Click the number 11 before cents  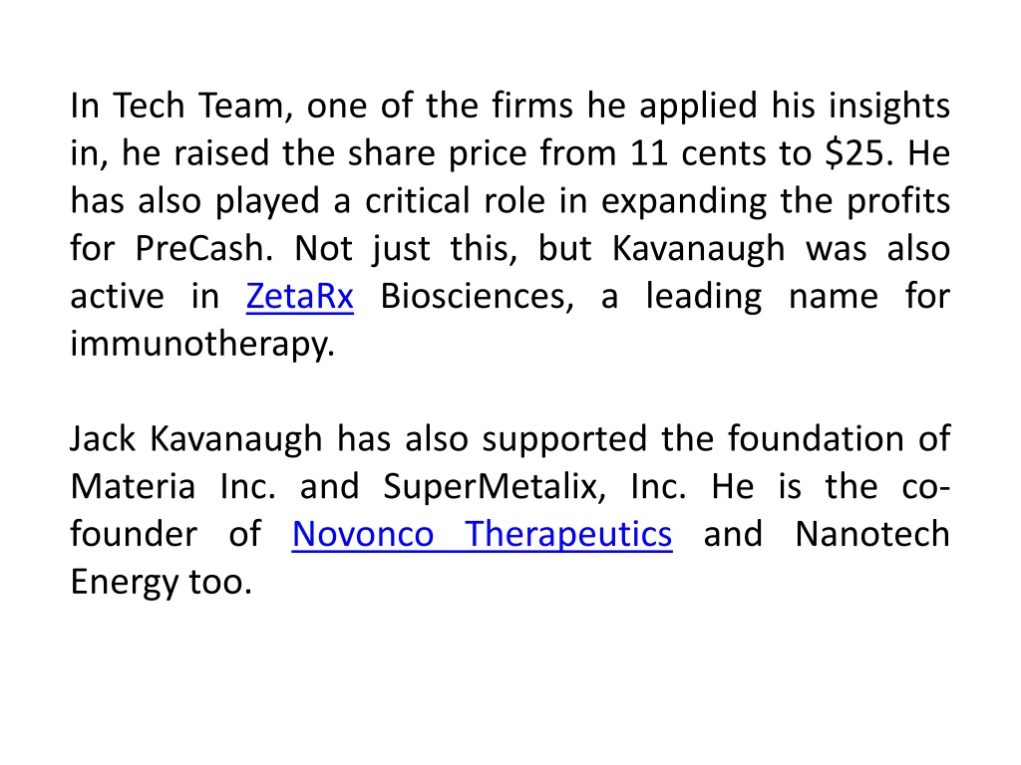(x=649, y=153)
